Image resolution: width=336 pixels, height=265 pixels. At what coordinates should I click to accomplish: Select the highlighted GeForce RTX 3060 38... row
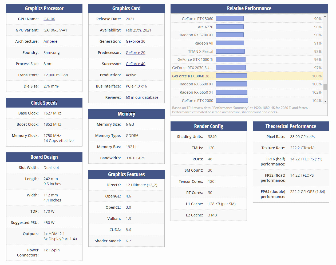click(x=247, y=76)
